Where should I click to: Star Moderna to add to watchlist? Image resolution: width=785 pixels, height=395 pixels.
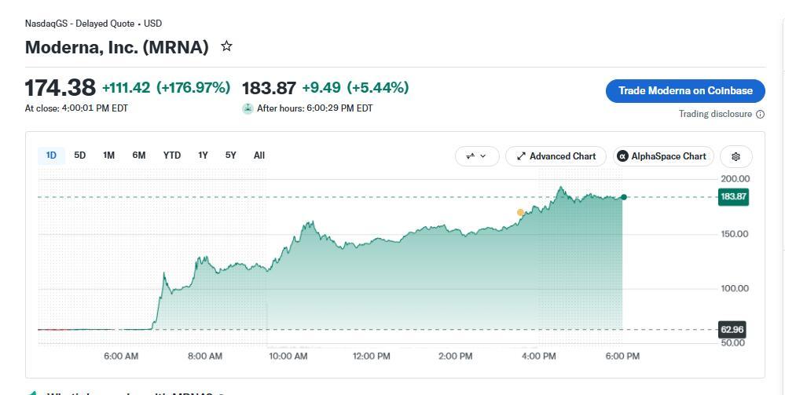(x=226, y=46)
